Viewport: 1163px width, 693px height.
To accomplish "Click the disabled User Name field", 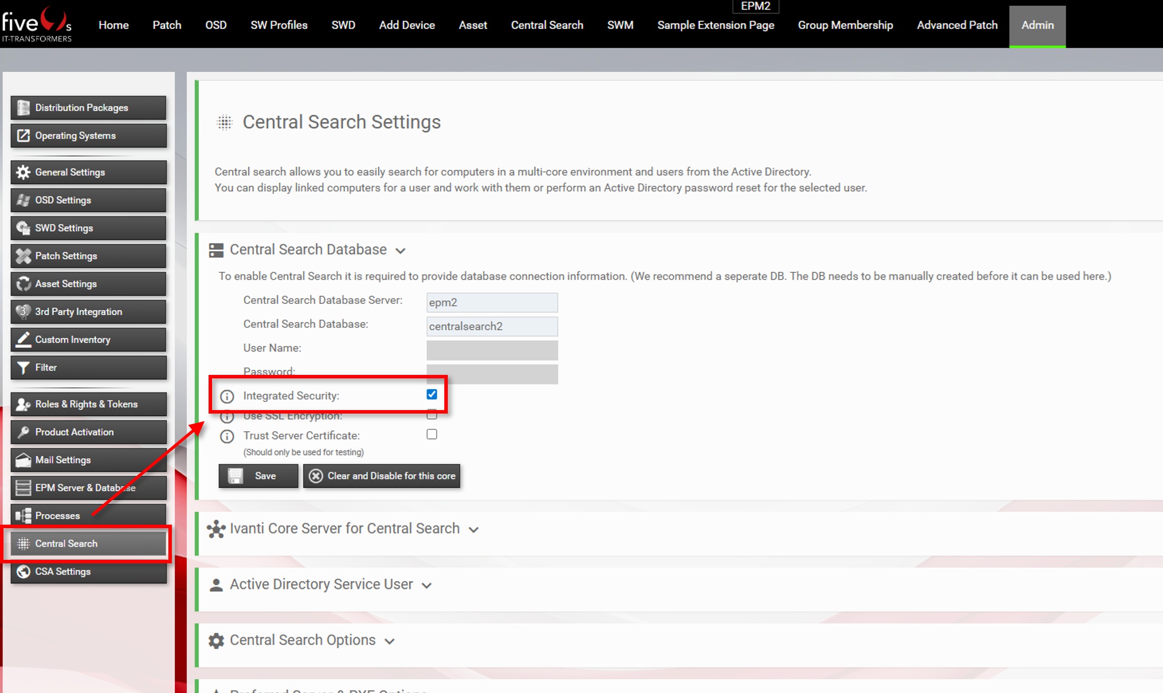I will tap(492, 350).
